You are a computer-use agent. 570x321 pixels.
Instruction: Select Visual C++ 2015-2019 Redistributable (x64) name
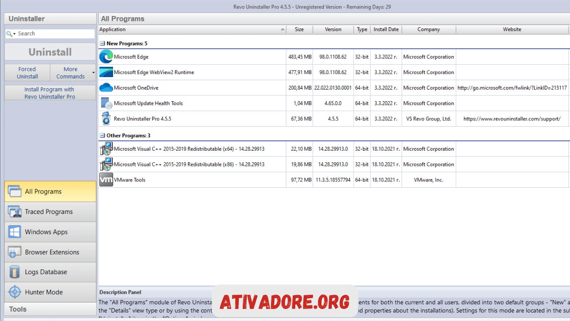(189, 149)
